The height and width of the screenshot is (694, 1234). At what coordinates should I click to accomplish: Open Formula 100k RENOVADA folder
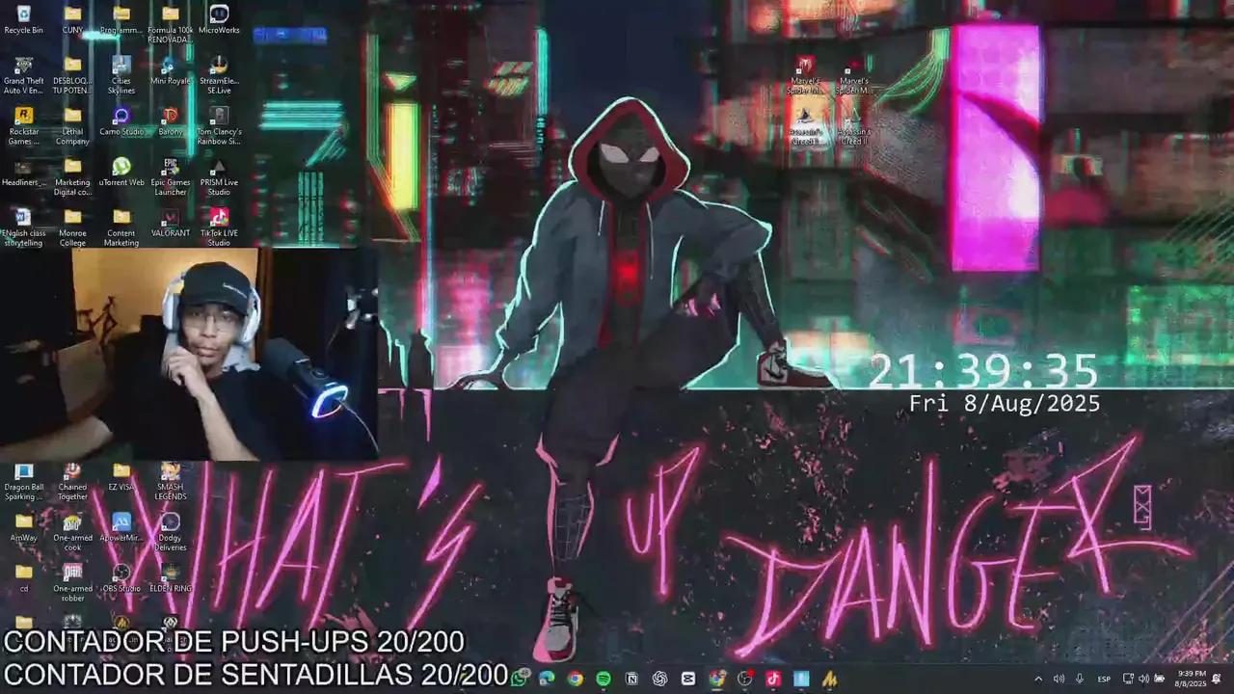click(170, 24)
